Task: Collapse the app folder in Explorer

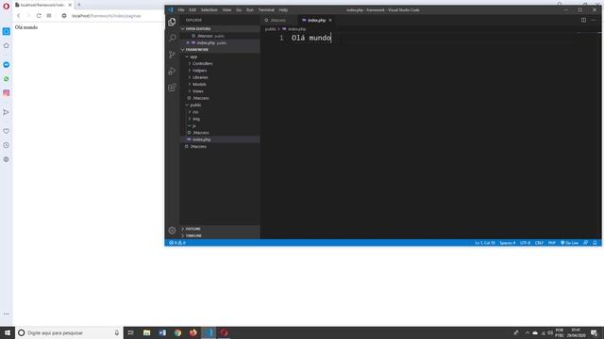Action: pos(220,56)
